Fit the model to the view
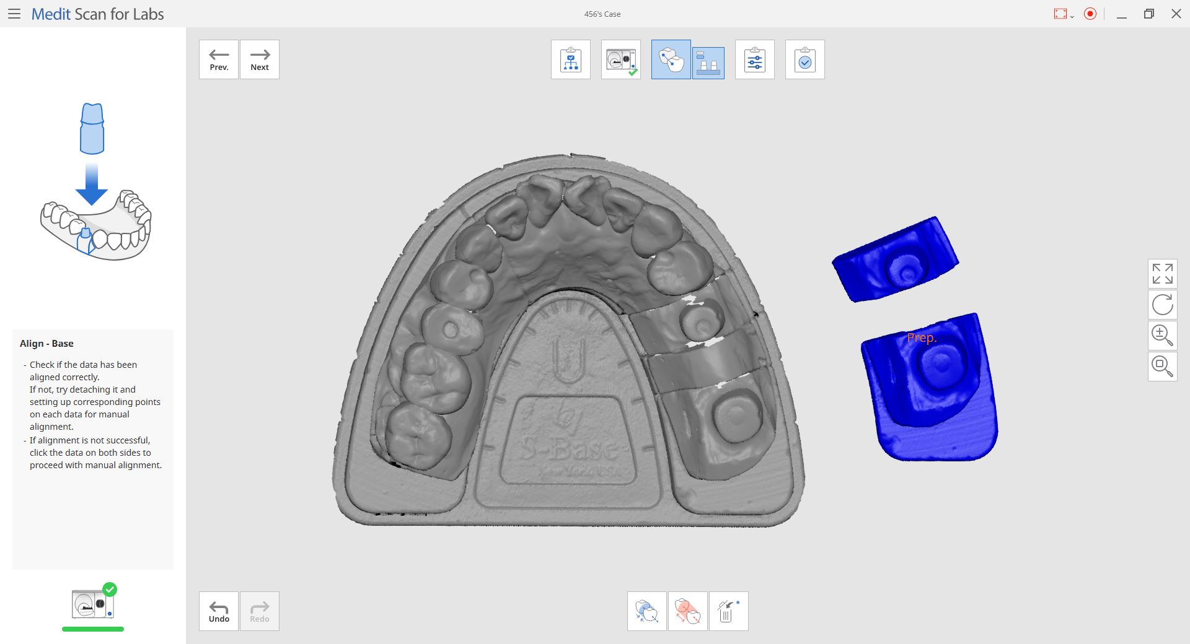 [1163, 274]
